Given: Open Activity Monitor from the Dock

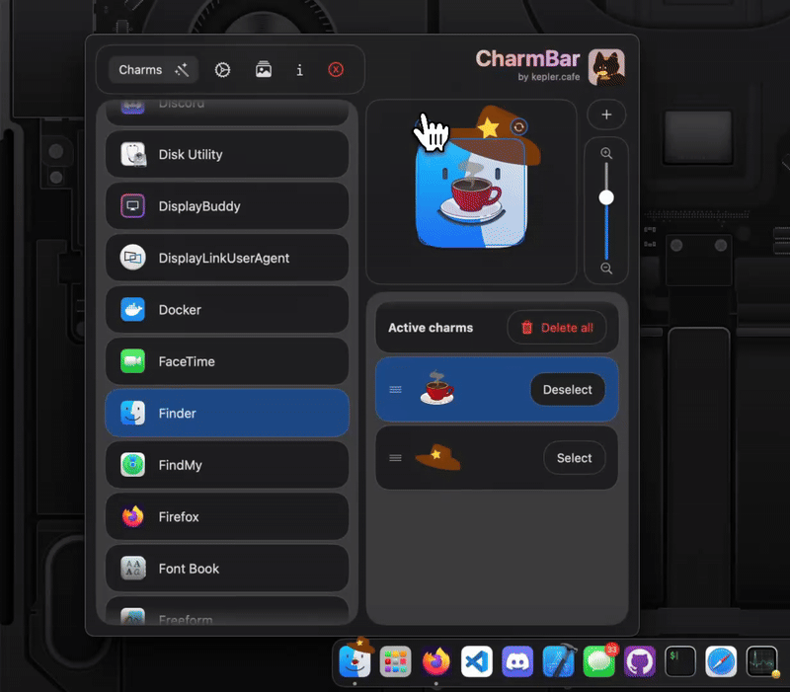Looking at the screenshot, I should [x=761, y=661].
